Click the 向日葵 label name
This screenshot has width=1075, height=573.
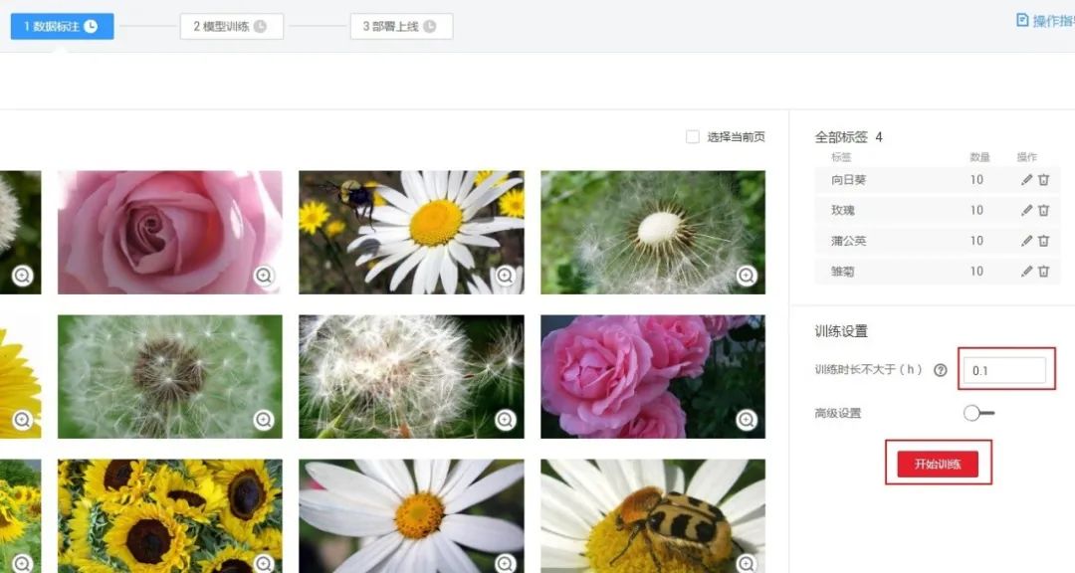click(849, 180)
